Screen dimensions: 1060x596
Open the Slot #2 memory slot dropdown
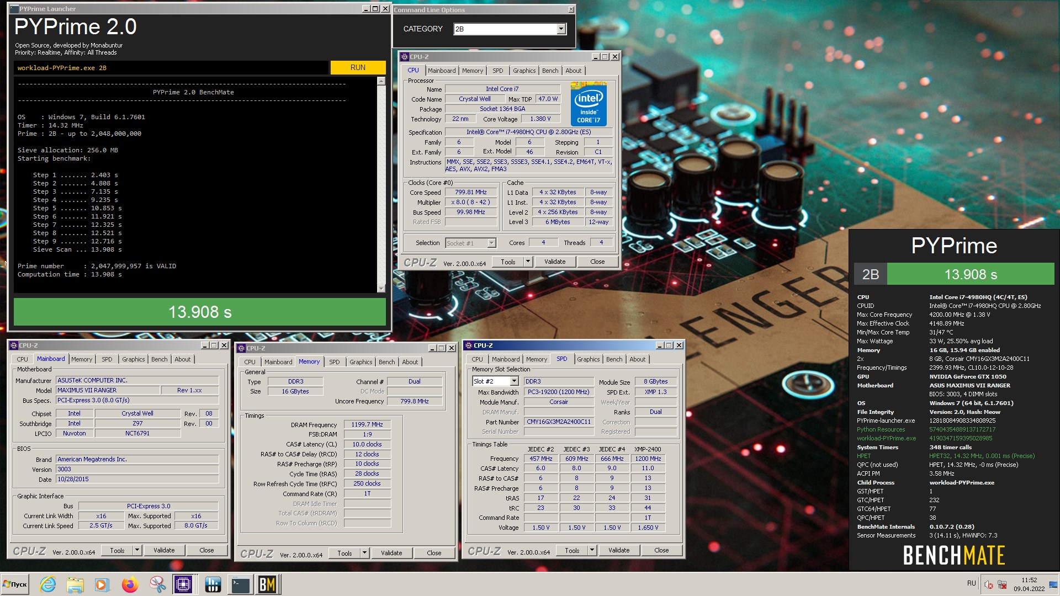(x=514, y=381)
